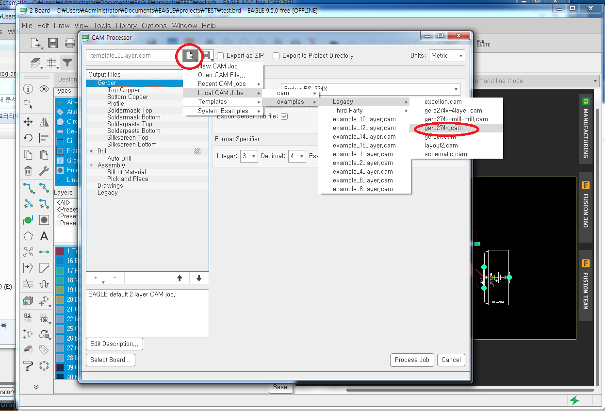This screenshot has width=605, height=411.
Task: Activate the Group selection tool
Action: (28, 104)
